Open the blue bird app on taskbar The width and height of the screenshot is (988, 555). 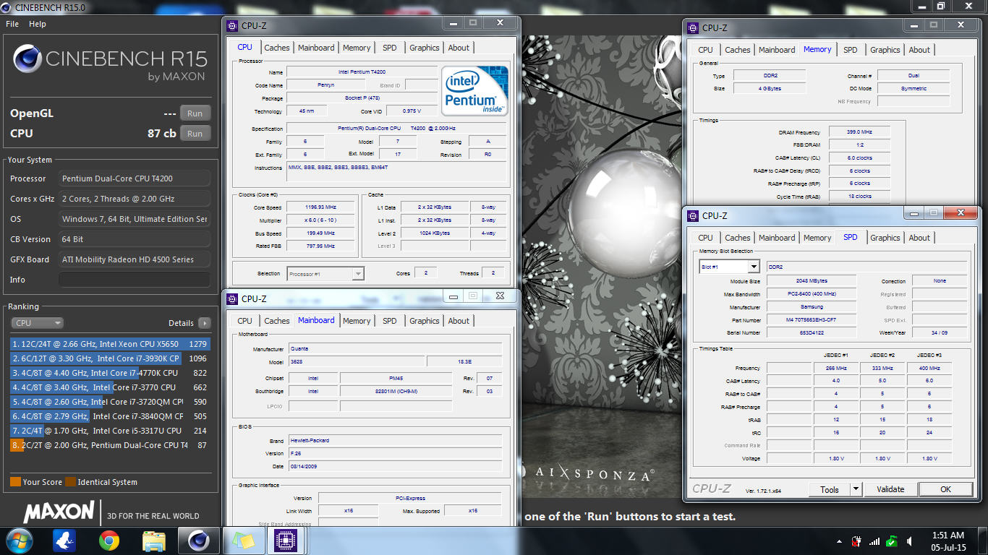pyautogui.click(x=65, y=541)
